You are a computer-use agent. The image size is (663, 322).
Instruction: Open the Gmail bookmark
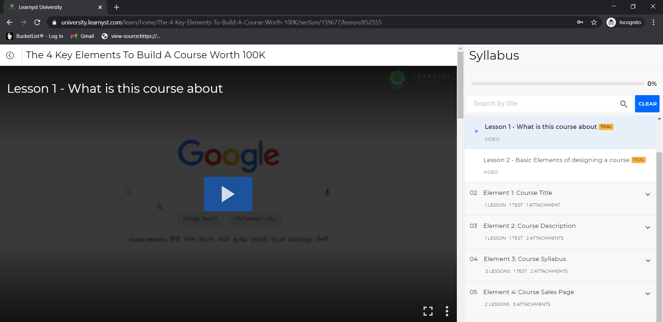click(82, 36)
